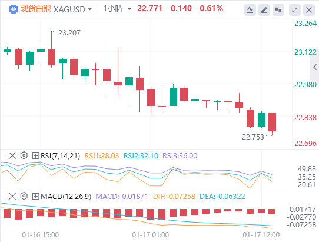Select the 01-17 01:00 time marker
319x242 pixels.
pyautogui.click(x=151, y=235)
